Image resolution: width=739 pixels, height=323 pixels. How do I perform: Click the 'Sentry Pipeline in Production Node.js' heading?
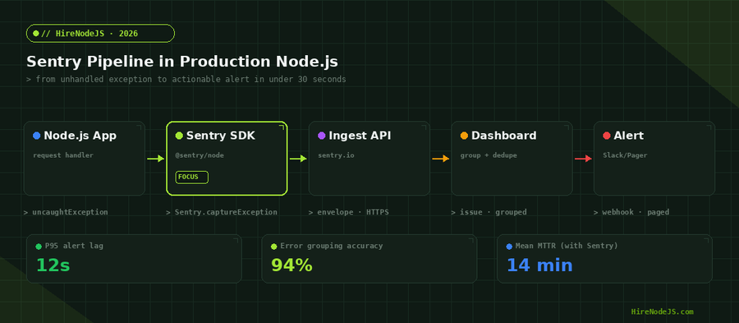pyautogui.click(x=182, y=62)
